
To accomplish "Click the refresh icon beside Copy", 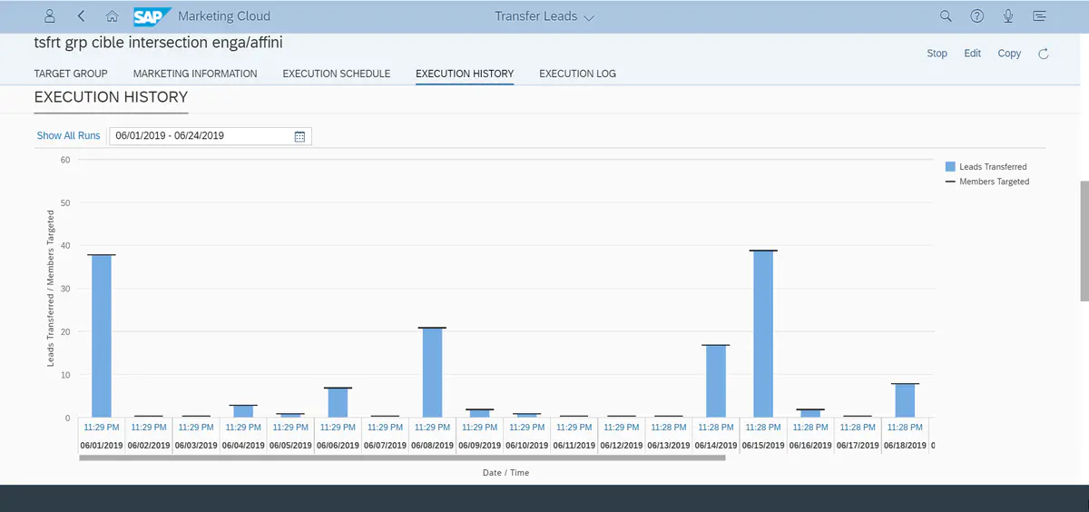I will click(1044, 54).
